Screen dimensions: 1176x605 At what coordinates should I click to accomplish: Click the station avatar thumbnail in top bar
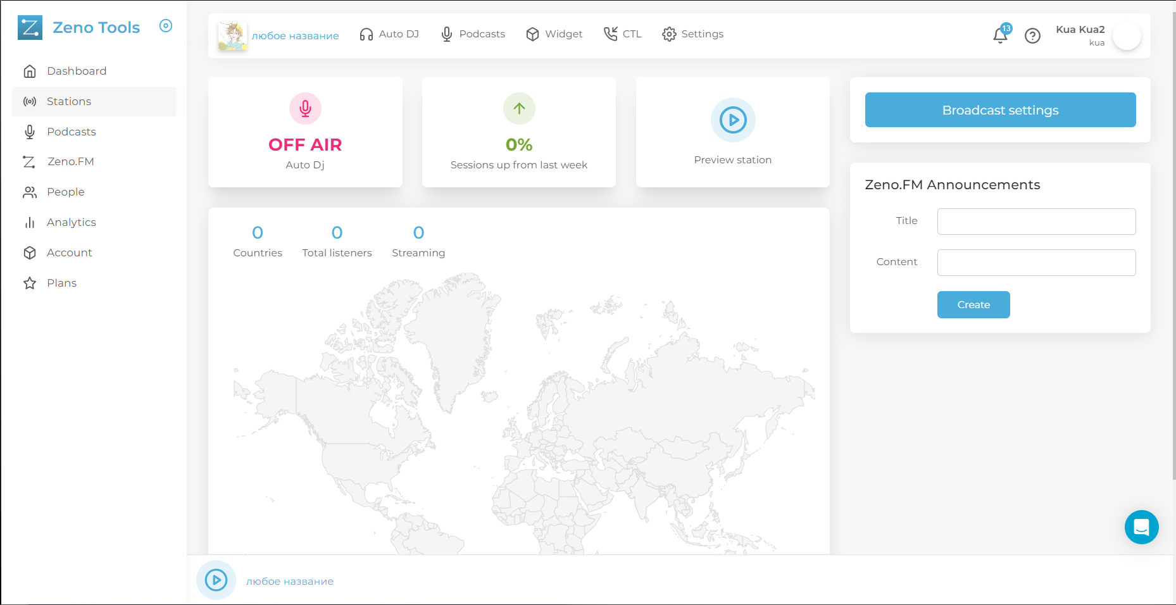[x=232, y=36]
